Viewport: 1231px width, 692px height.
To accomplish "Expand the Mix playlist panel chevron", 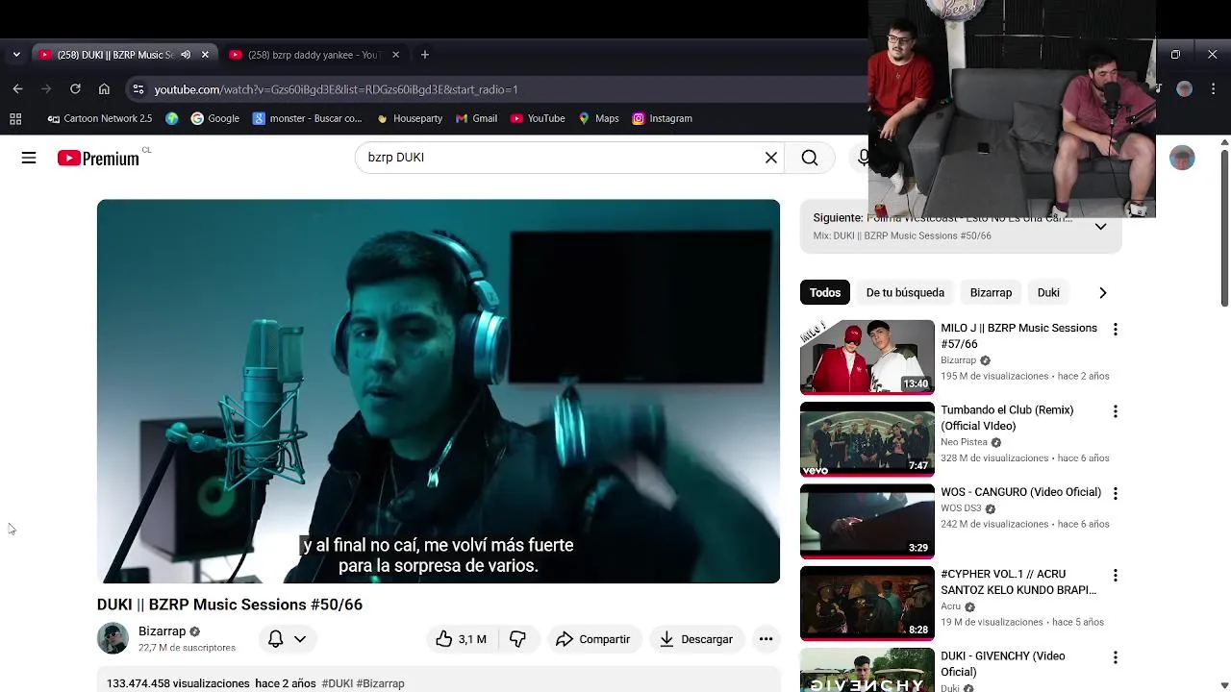I will click(1100, 227).
